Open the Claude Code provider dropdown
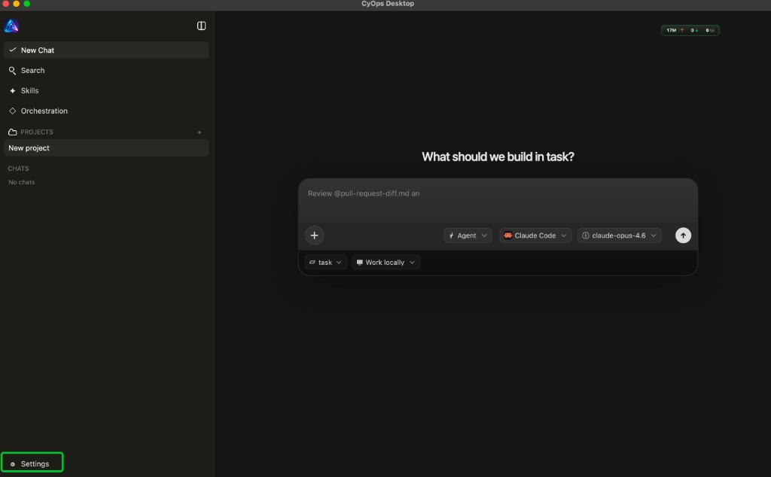The width and height of the screenshot is (771, 477). 535,235
